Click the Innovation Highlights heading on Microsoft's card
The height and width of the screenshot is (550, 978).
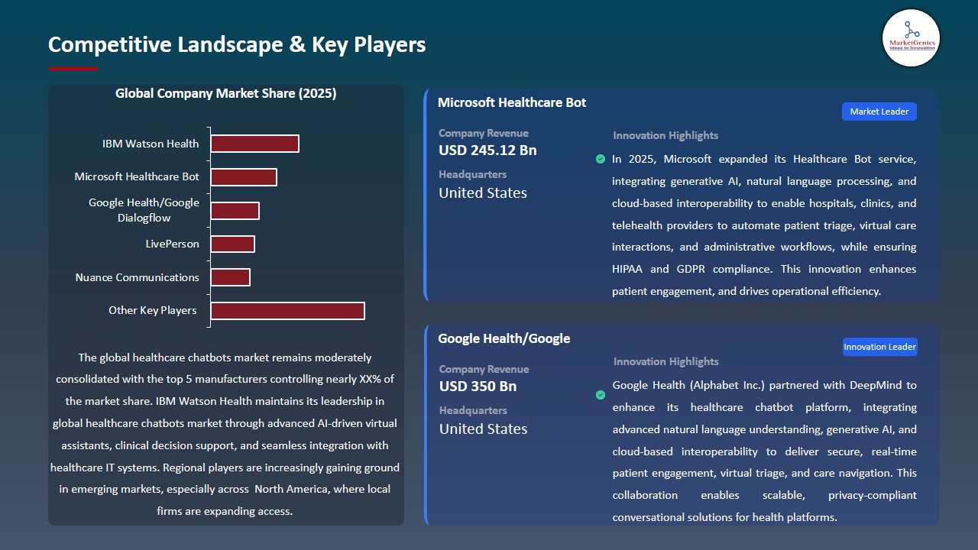pyautogui.click(x=665, y=135)
